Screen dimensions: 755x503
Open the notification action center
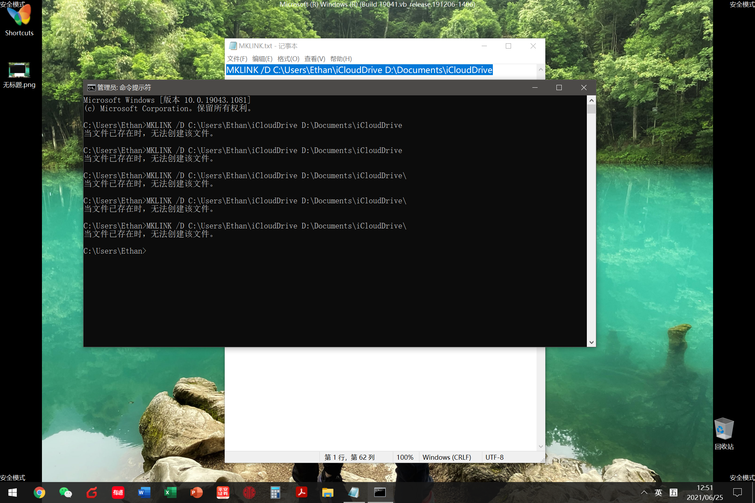click(738, 493)
